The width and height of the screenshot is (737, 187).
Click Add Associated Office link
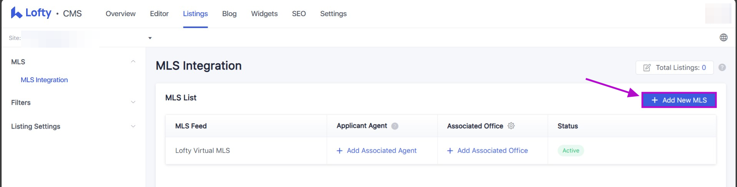click(x=488, y=151)
